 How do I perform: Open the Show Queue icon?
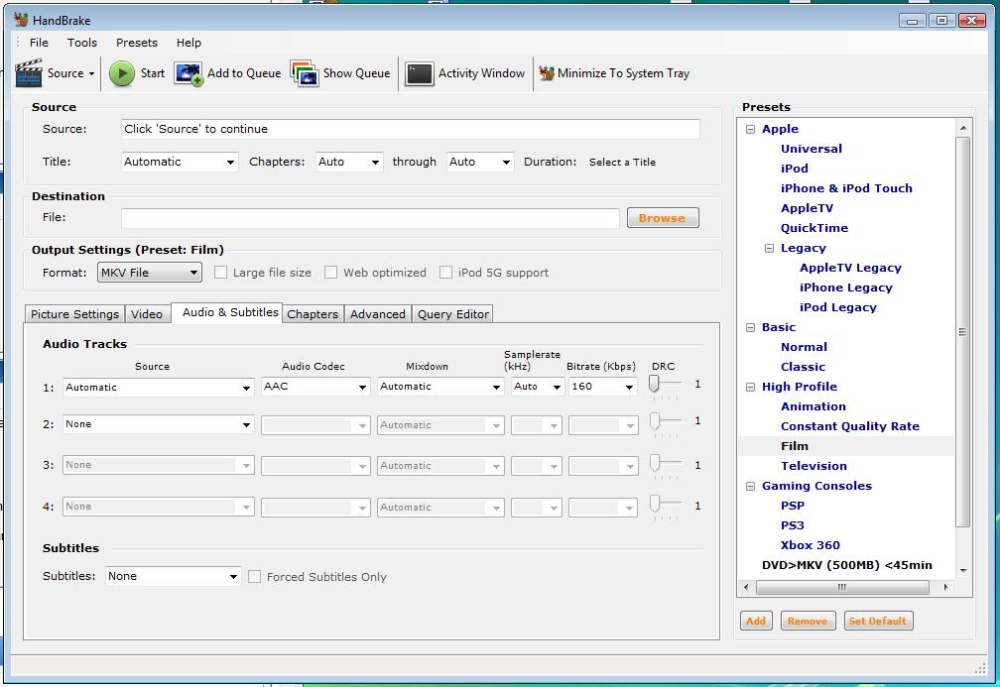pos(305,73)
